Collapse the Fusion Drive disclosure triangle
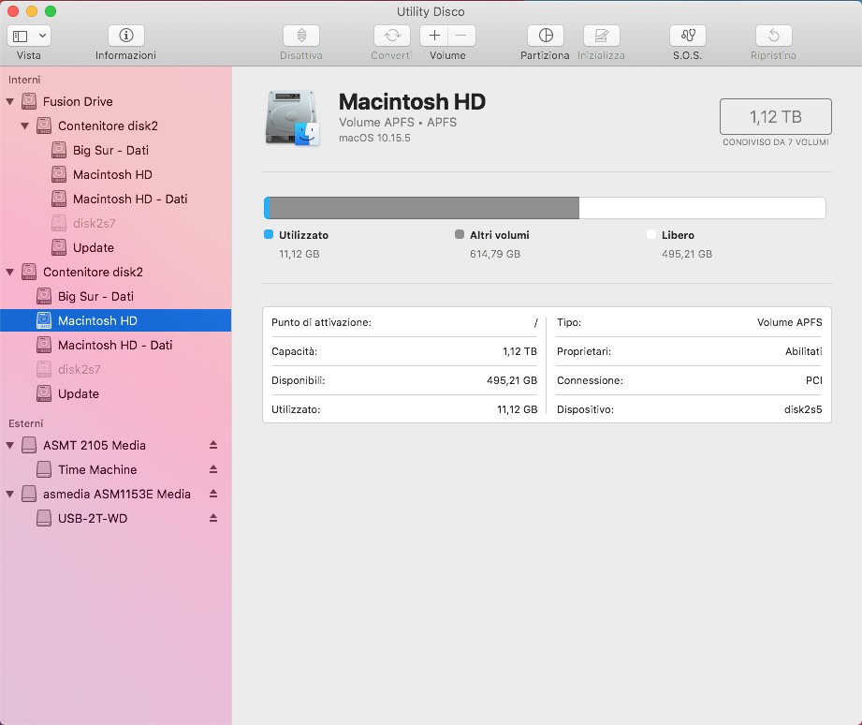The image size is (862, 725). (x=10, y=101)
